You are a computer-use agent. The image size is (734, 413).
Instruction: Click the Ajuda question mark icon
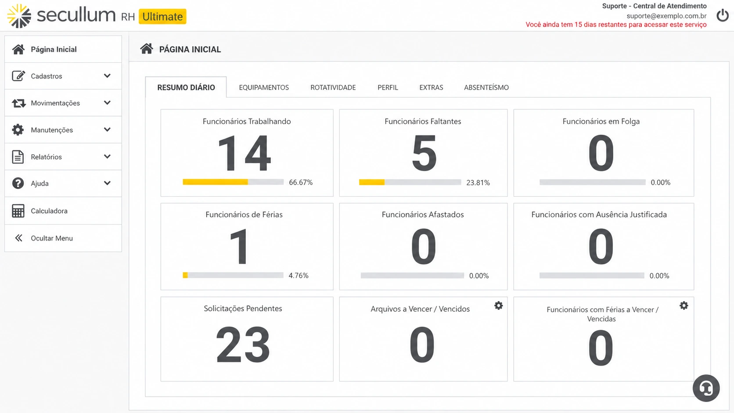pyautogui.click(x=18, y=183)
